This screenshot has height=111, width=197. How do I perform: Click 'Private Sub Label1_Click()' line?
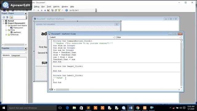coord(68,75)
